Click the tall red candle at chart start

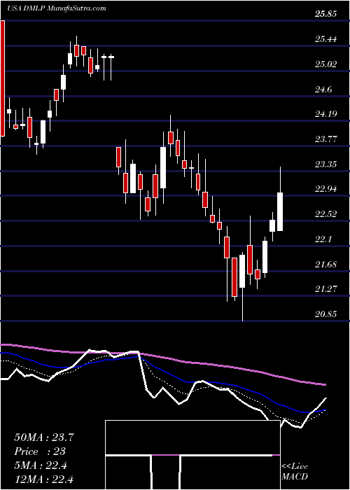3,78
